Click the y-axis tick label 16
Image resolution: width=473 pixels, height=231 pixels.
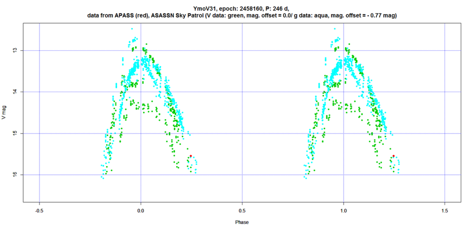click(15, 175)
